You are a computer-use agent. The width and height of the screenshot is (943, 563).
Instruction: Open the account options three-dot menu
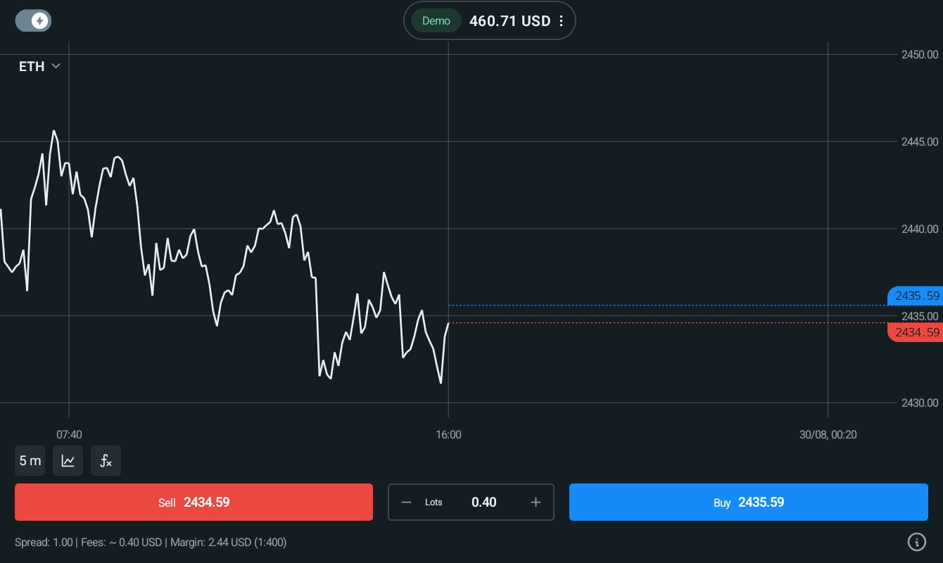(561, 21)
